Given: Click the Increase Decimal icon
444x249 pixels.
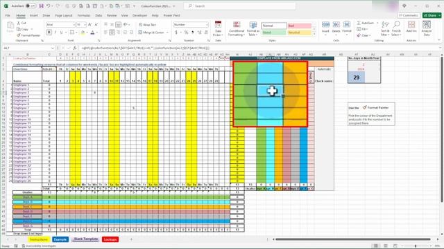Looking at the screenshot, I should pyautogui.click(x=199, y=33).
